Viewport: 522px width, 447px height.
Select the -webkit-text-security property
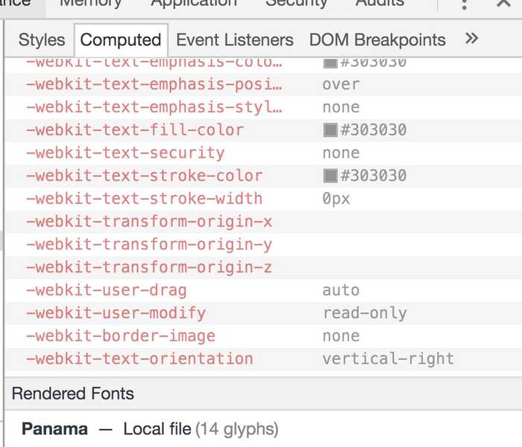click(125, 153)
